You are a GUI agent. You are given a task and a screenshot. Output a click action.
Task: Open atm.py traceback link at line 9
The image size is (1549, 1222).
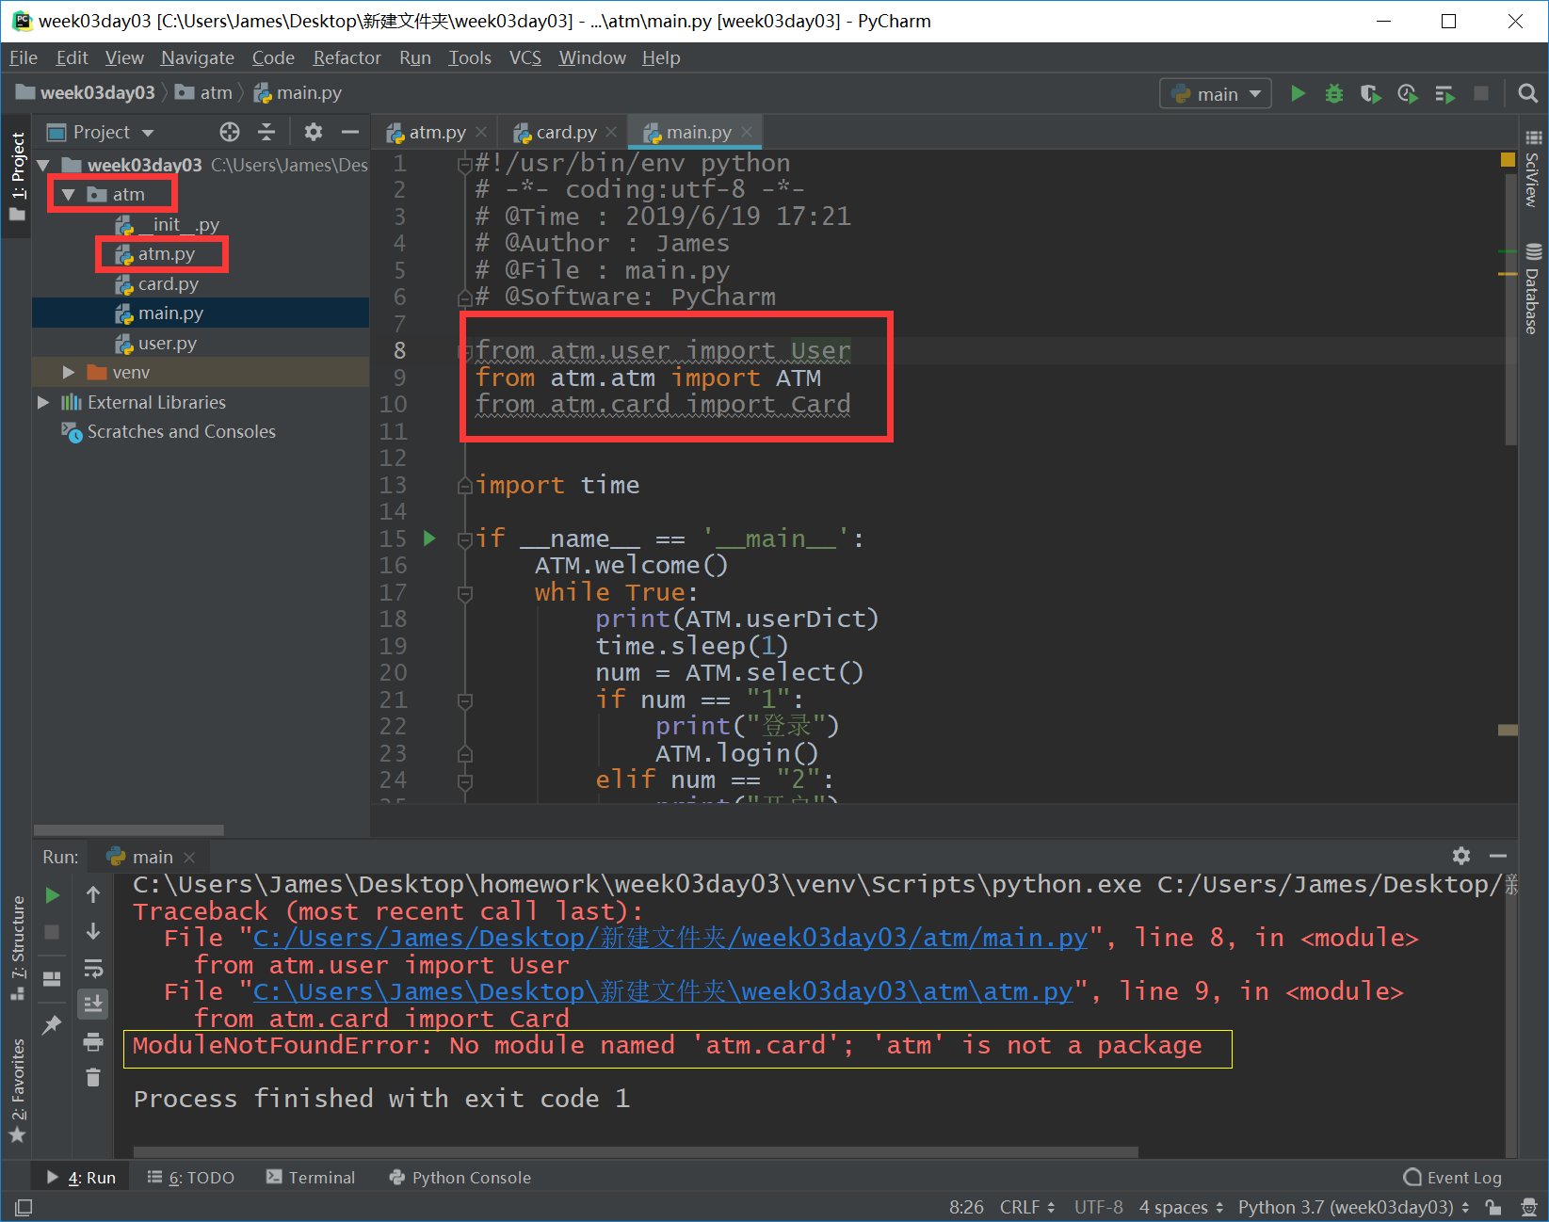[663, 991]
